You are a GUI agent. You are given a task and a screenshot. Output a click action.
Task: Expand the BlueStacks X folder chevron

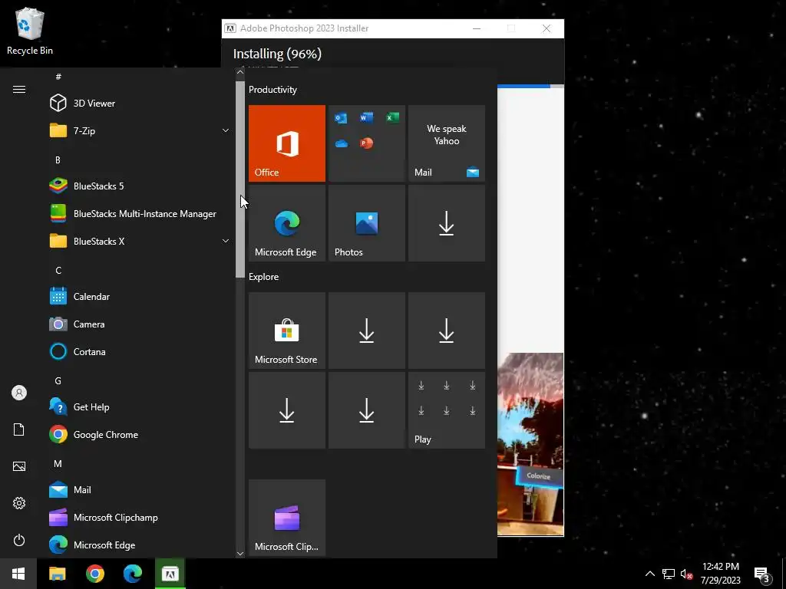pyautogui.click(x=226, y=242)
